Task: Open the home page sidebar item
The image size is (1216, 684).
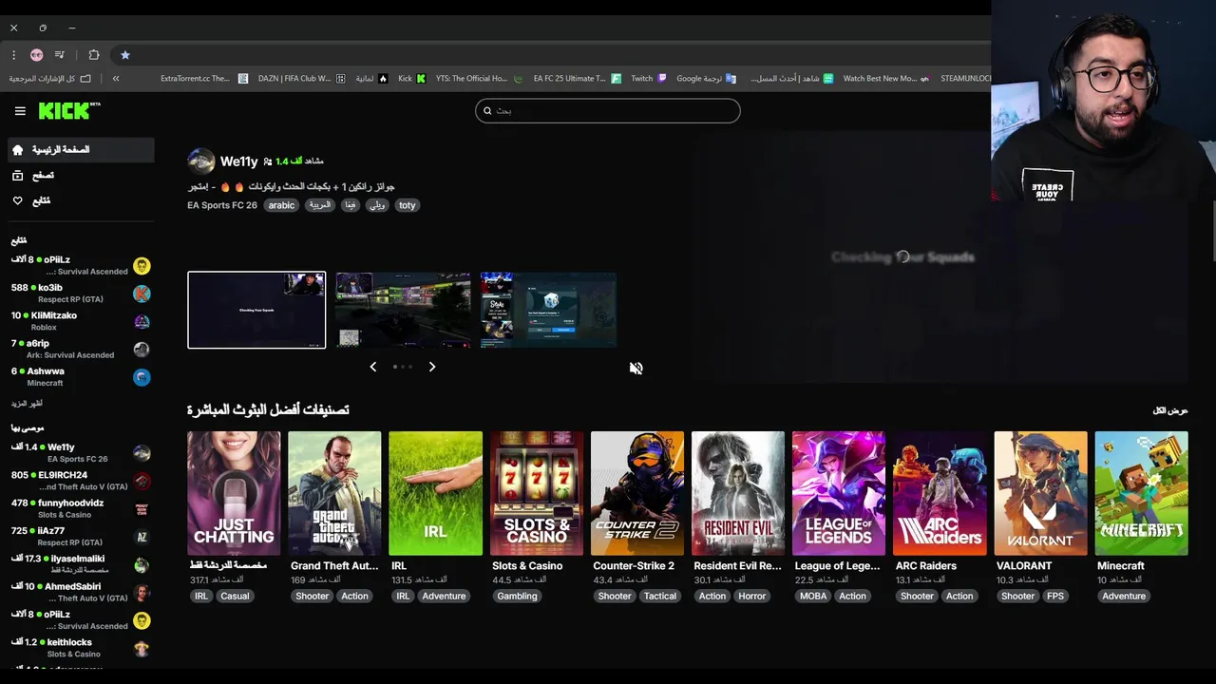Action: (81, 150)
